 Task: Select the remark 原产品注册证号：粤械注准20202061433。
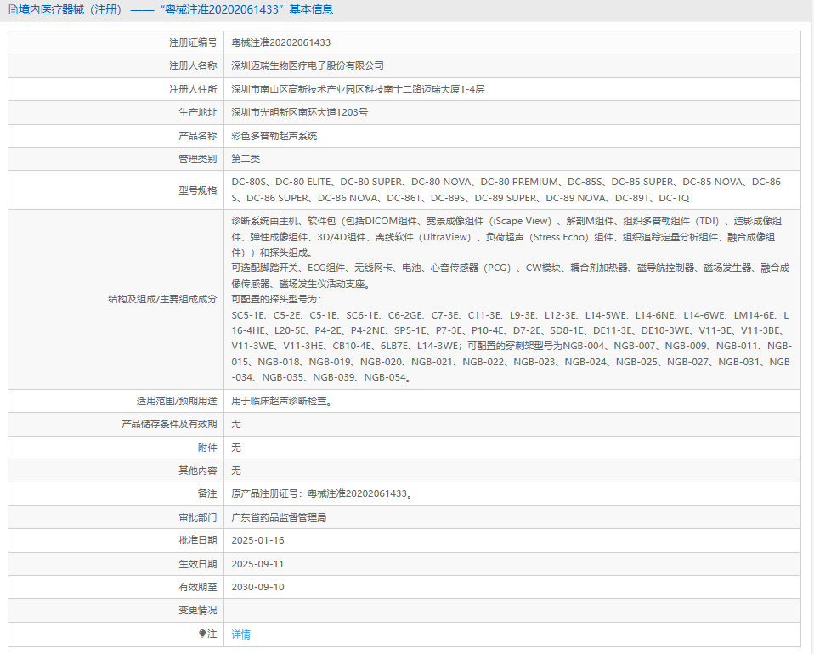322,493
